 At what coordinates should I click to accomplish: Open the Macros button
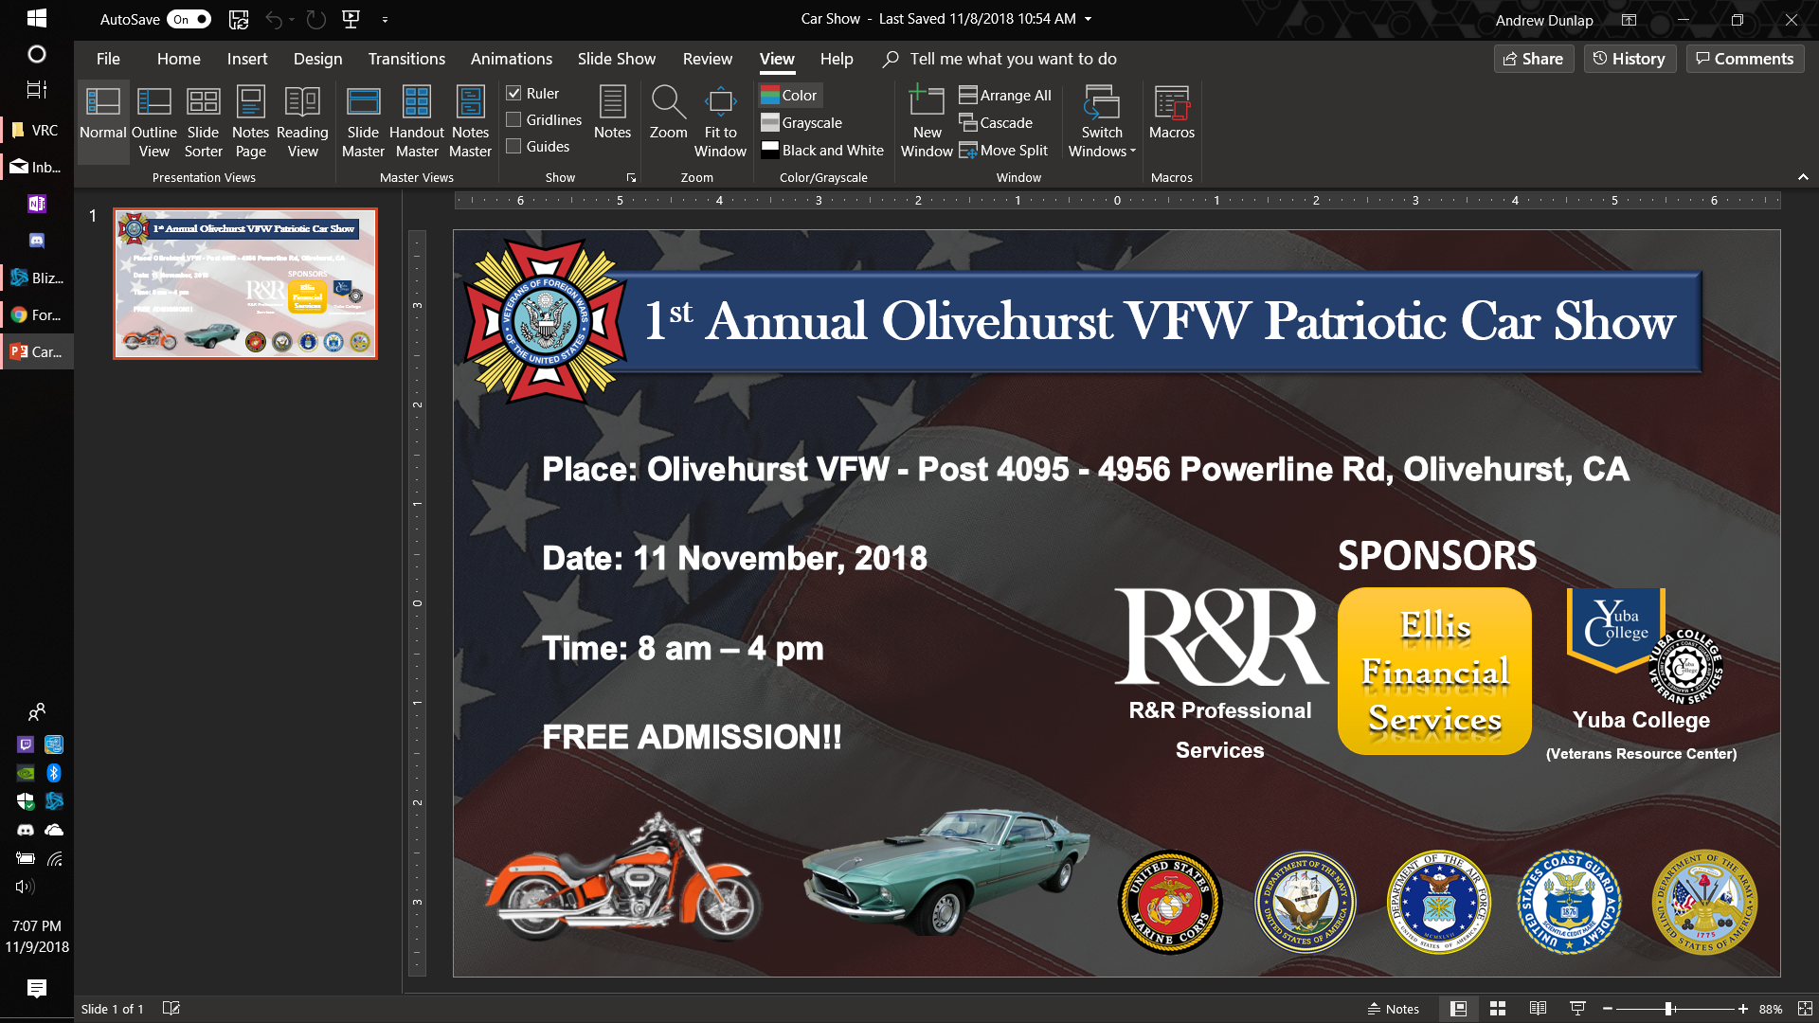click(x=1171, y=114)
